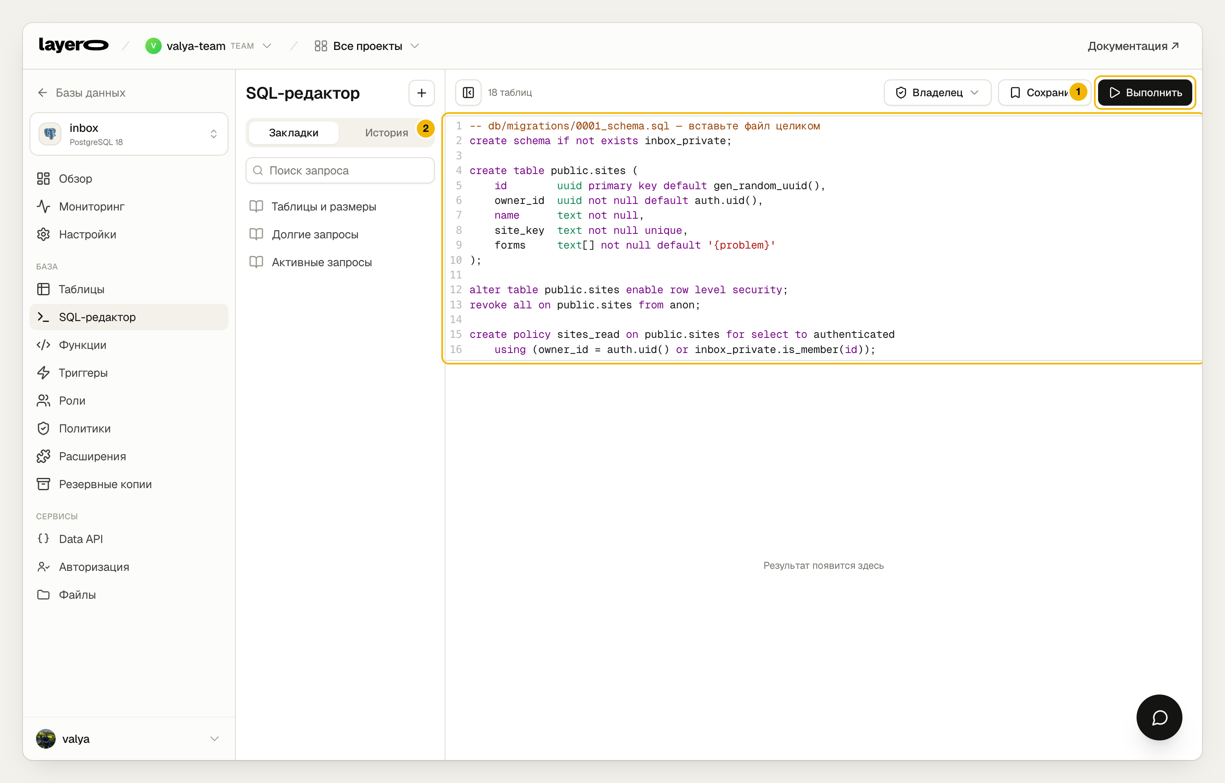Open the Владелец role dropdown

(x=937, y=93)
